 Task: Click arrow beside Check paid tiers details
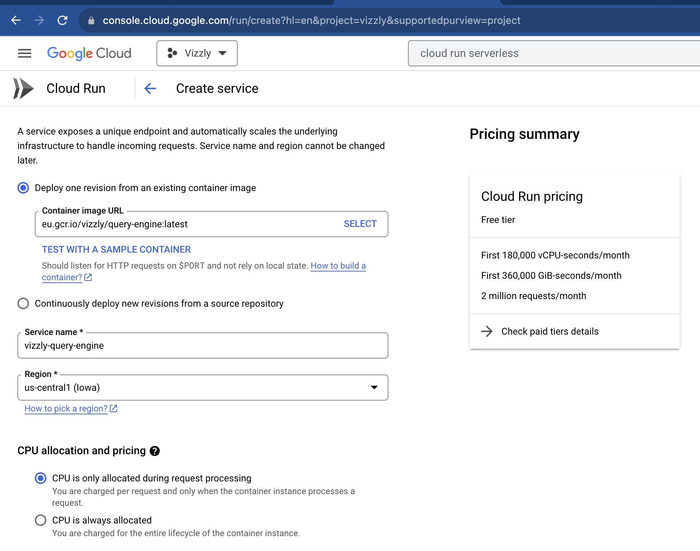[x=487, y=331]
